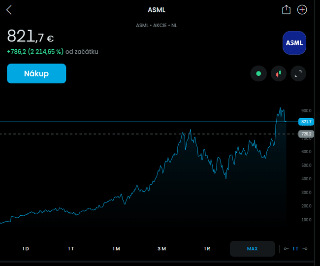Click the grey 729.2 price marker
320x266 pixels.
[x=306, y=134]
